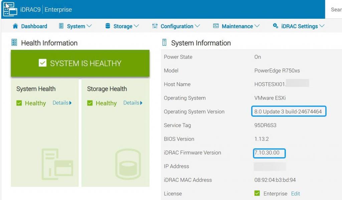
Task: Expand Storage Health Details arrow
Action: 141,103
